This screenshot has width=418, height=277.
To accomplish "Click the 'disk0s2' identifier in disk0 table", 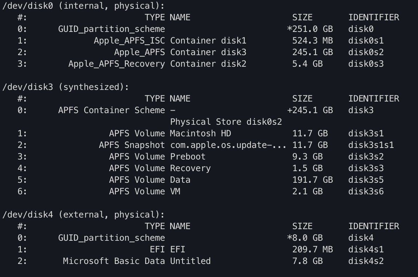I will (366, 52).
